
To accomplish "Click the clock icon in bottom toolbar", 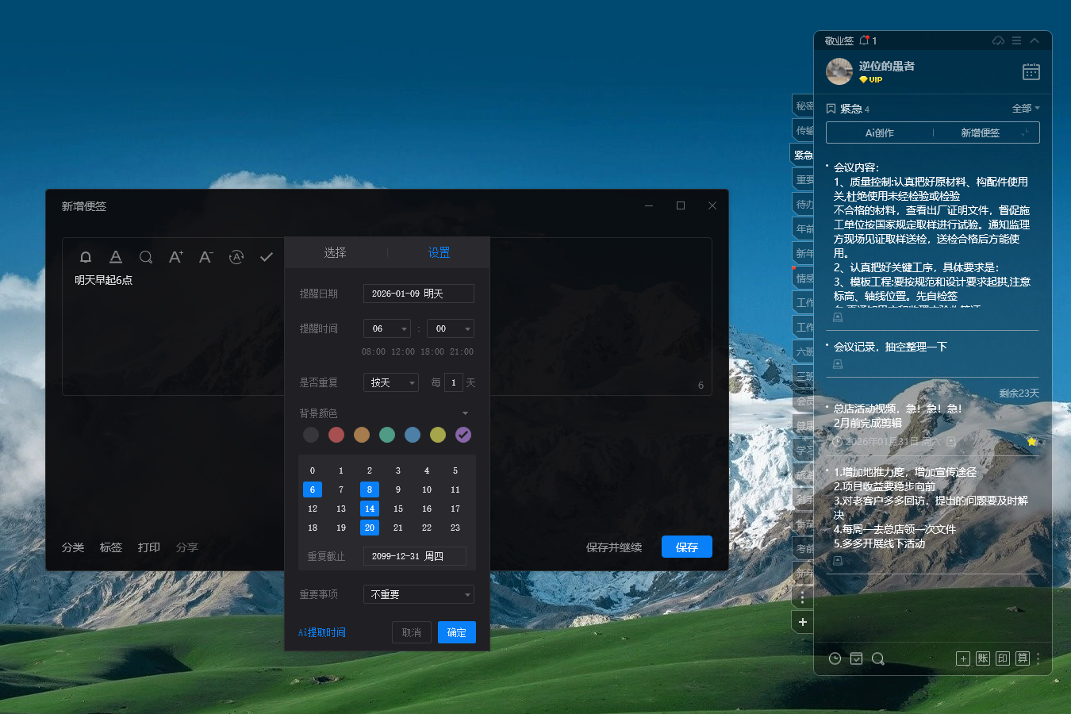I will click(x=835, y=658).
